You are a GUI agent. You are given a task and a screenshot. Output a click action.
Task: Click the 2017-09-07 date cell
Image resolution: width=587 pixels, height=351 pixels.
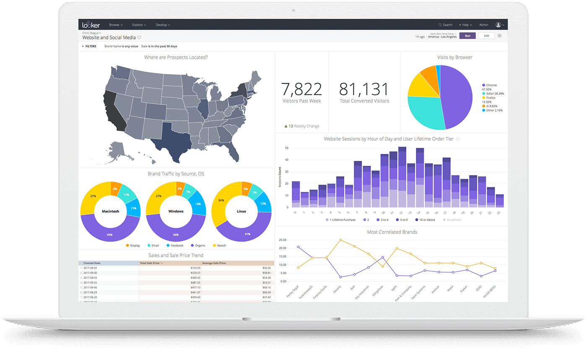pyautogui.click(x=111, y=268)
